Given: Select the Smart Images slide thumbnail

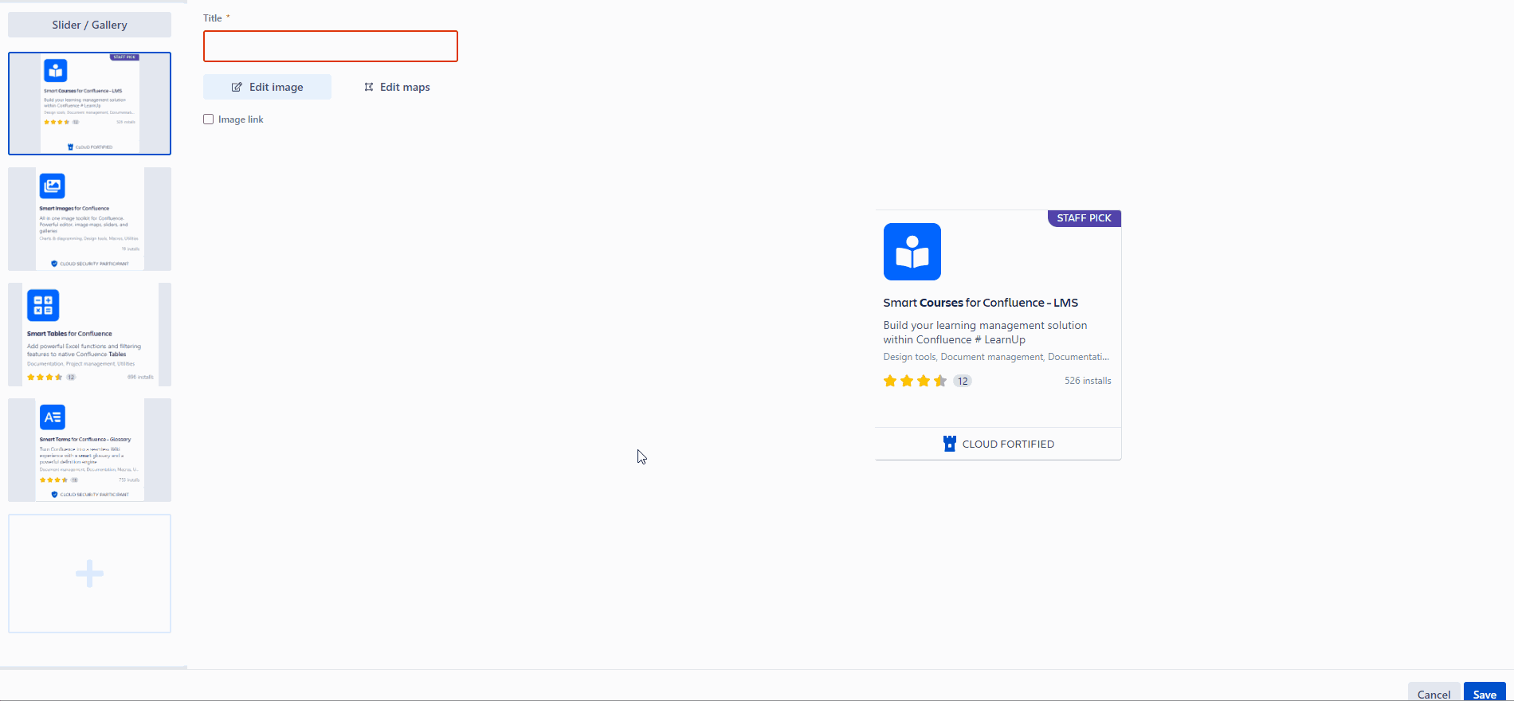Looking at the screenshot, I should click(x=89, y=219).
